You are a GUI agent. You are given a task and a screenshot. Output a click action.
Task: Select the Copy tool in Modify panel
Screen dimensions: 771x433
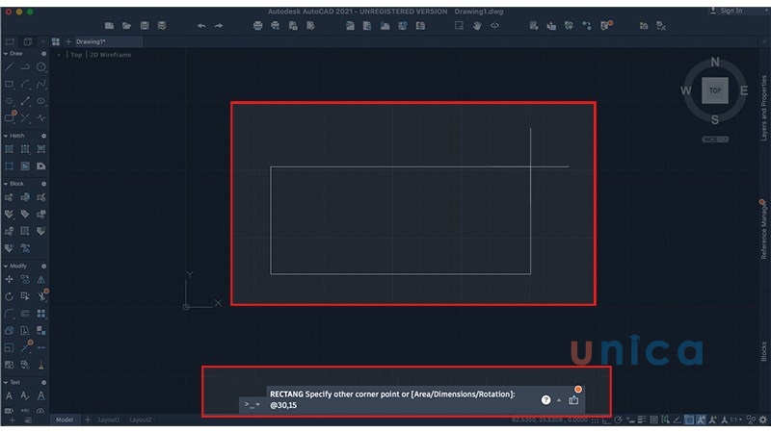point(25,279)
